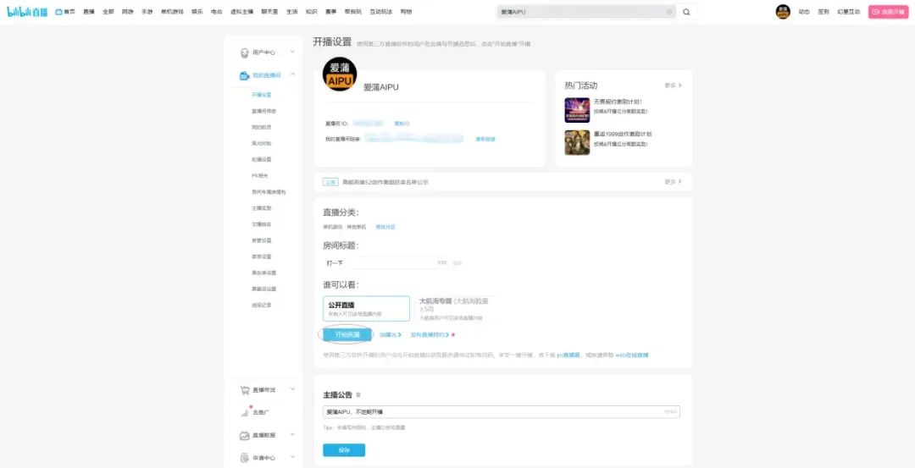Viewport: 915px width, 468px height.
Task: Open 聊天室 category
Action: click(x=269, y=12)
